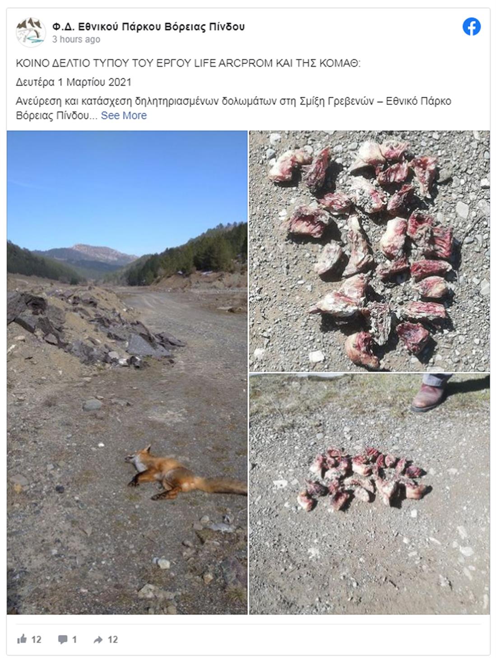The image size is (496, 658).
Task: Click the post text mentioning Σμίξη Γρεβενών
Action: [233, 108]
